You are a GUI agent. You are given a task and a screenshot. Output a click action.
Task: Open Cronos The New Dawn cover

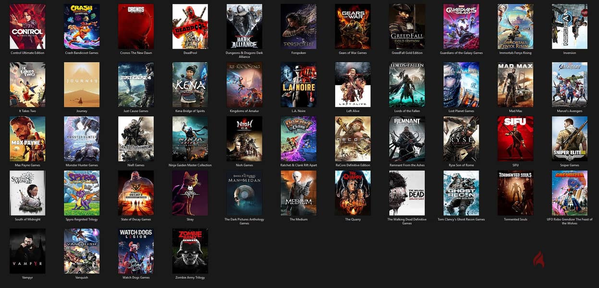tap(136, 26)
